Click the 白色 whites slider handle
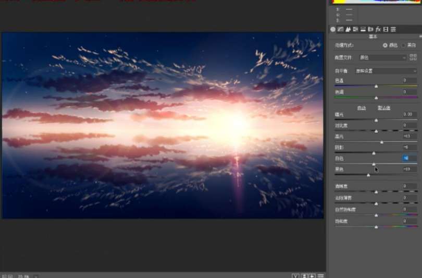 (374, 164)
